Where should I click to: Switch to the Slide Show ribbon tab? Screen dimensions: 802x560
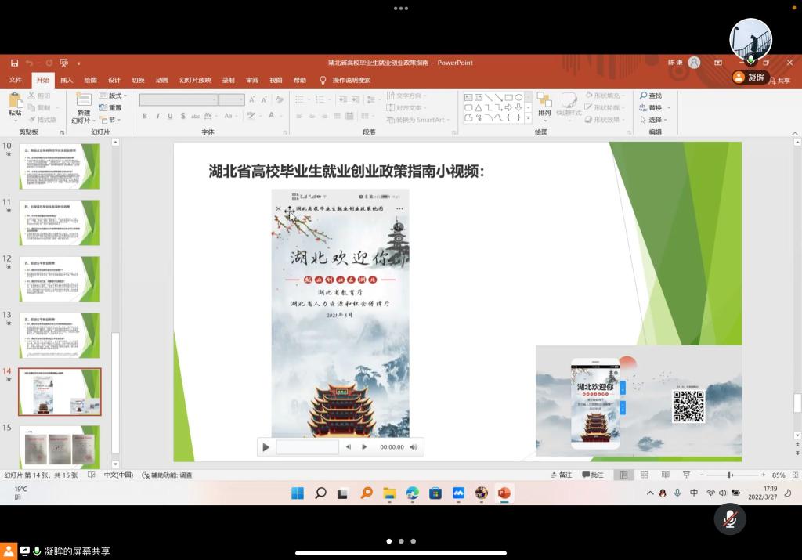(195, 80)
